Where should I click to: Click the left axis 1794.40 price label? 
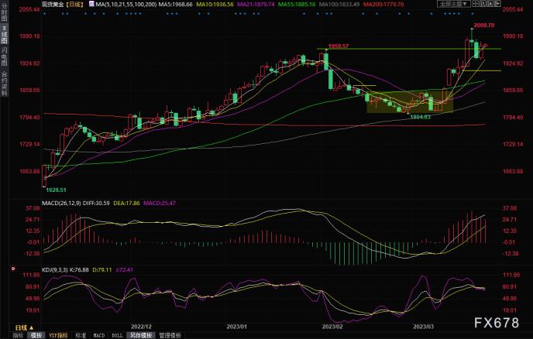coord(29,117)
